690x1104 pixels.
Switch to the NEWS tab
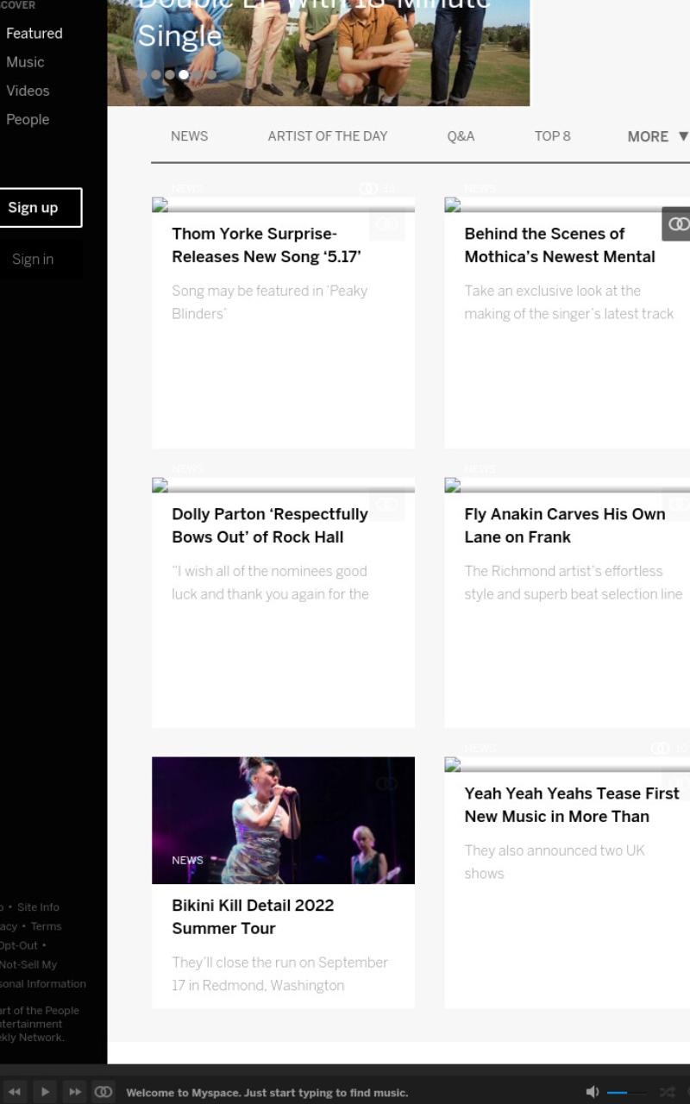click(x=189, y=136)
